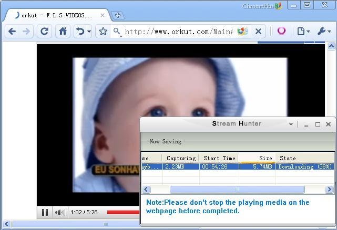Open Stream Hunter title dropdown arrow

coord(291,124)
